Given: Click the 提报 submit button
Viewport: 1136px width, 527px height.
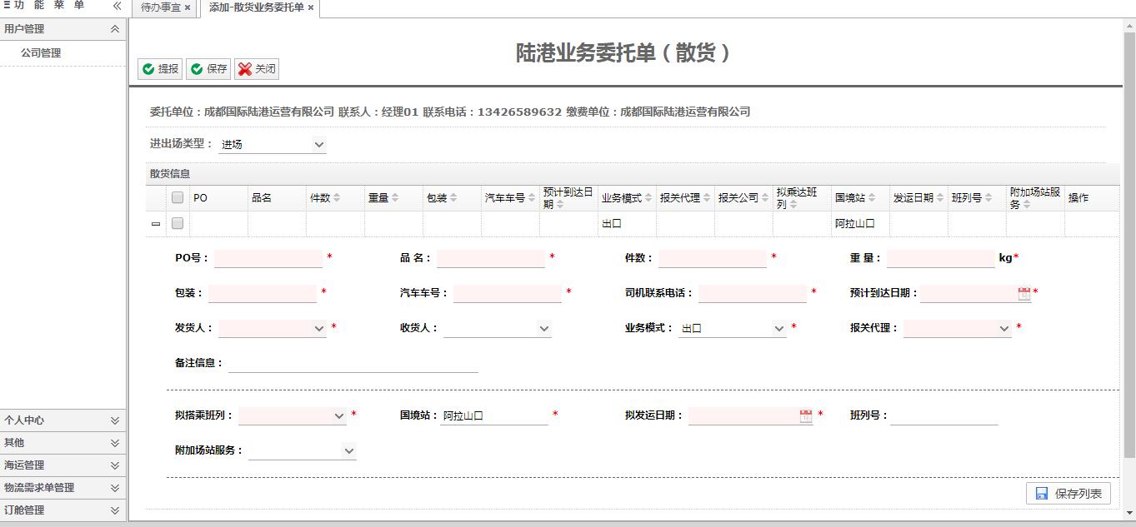Looking at the screenshot, I should [161, 69].
